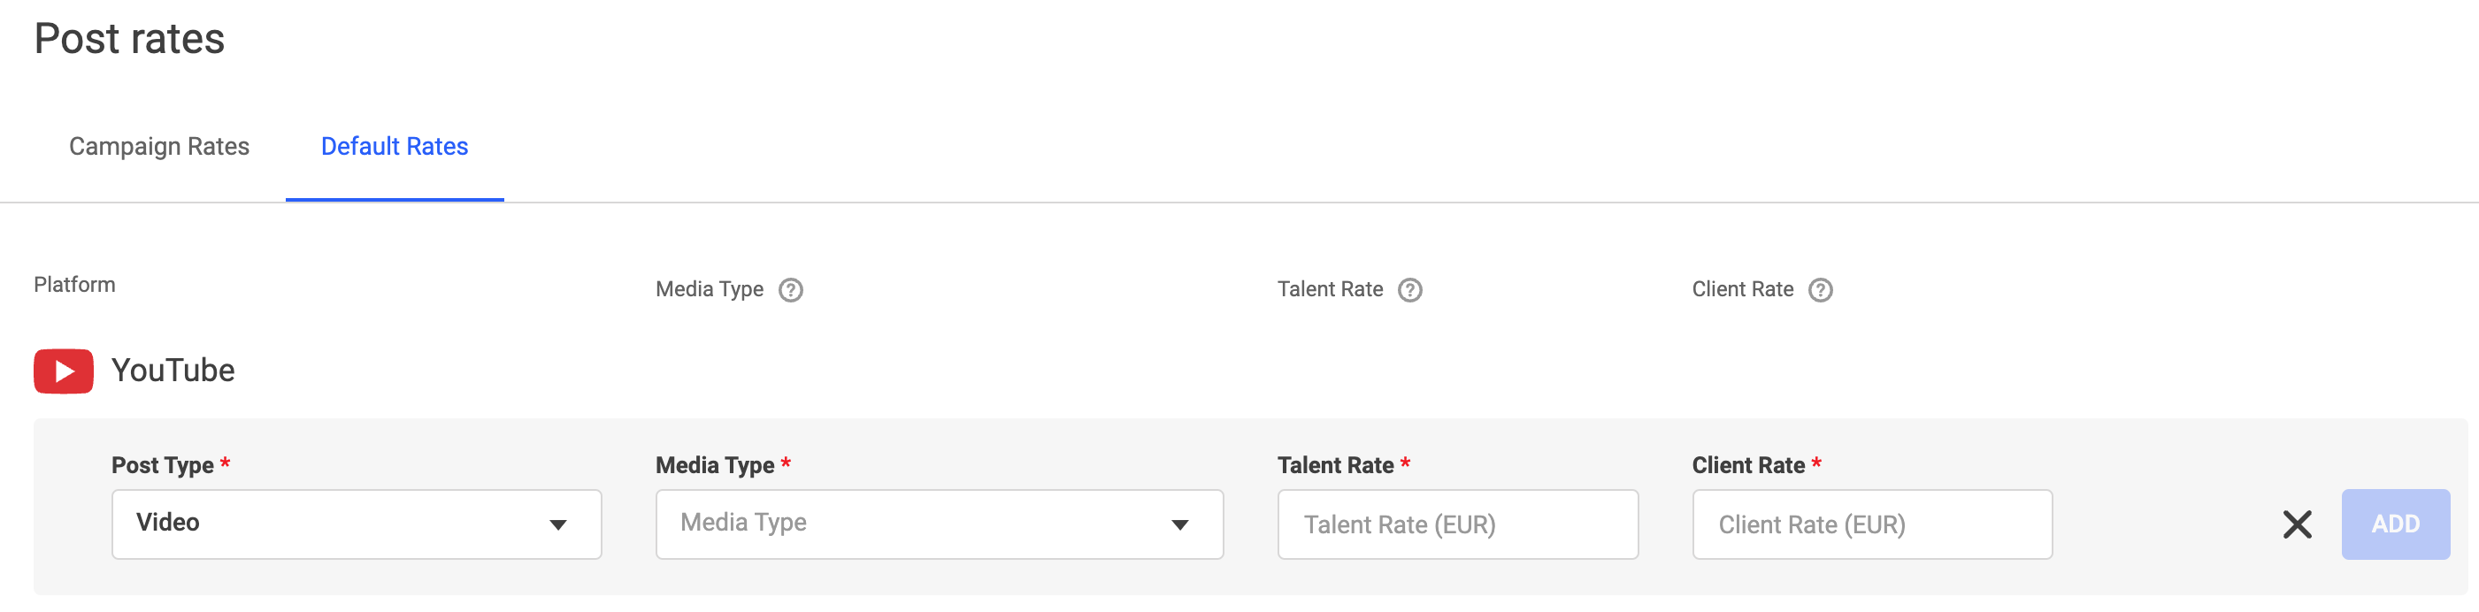This screenshot has height=612, width=2479.
Task: Open the Post Type dropdown arrow
Action: (x=558, y=524)
